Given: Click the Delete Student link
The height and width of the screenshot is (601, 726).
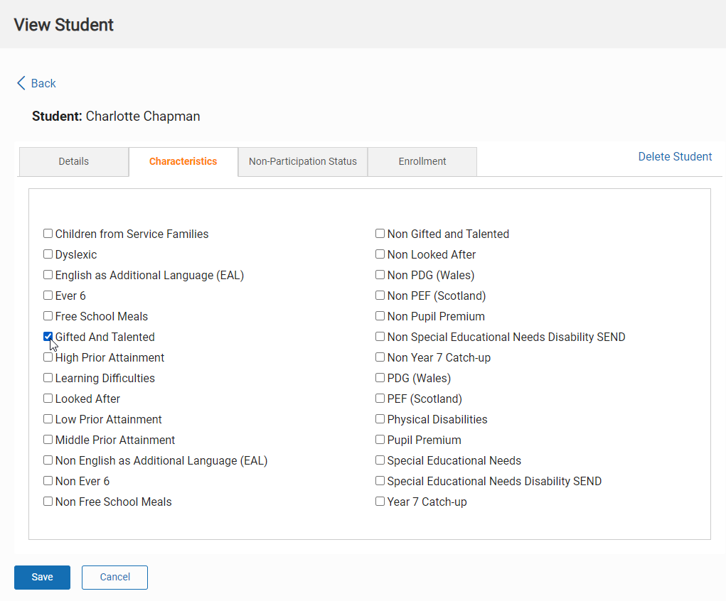Looking at the screenshot, I should [x=674, y=156].
